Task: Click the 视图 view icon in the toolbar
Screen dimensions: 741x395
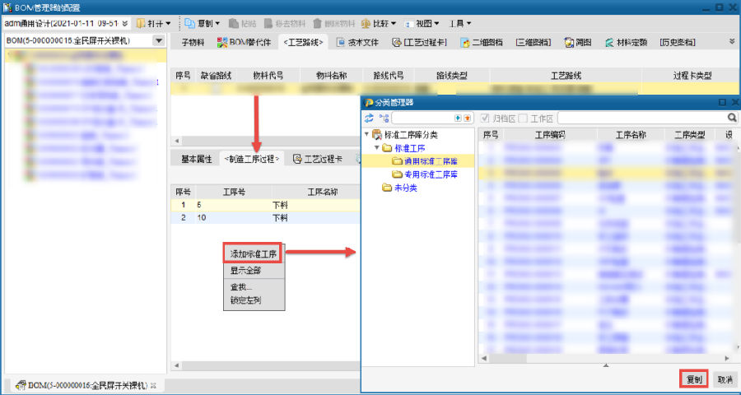Action: pyautogui.click(x=408, y=23)
